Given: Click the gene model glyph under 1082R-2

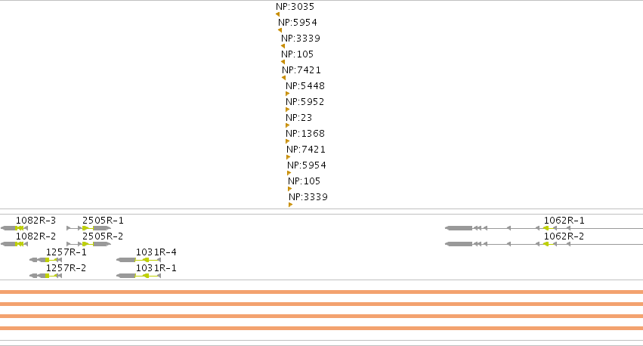Looking at the screenshot, I should click(x=14, y=244).
